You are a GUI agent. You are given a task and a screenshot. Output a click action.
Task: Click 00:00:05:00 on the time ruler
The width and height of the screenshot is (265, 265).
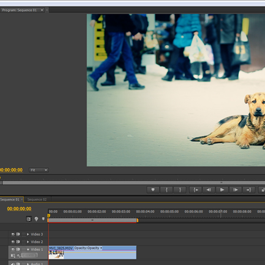click(170, 211)
